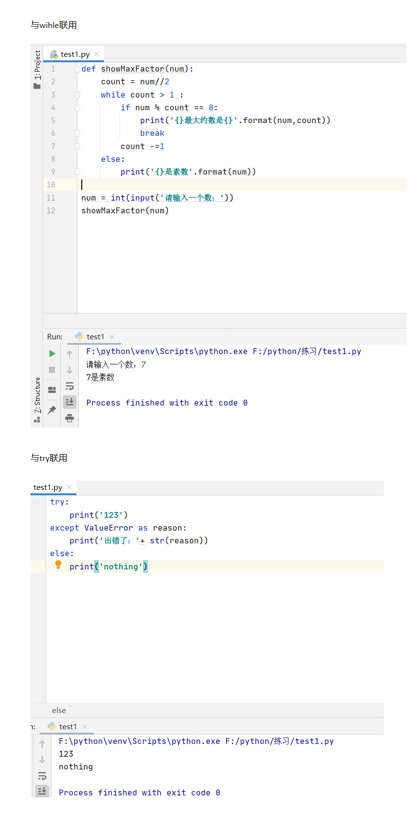The height and width of the screenshot is (818, 408).
Task: Click the '请输入一个数: 7' console line
Action: click(116, 364)
